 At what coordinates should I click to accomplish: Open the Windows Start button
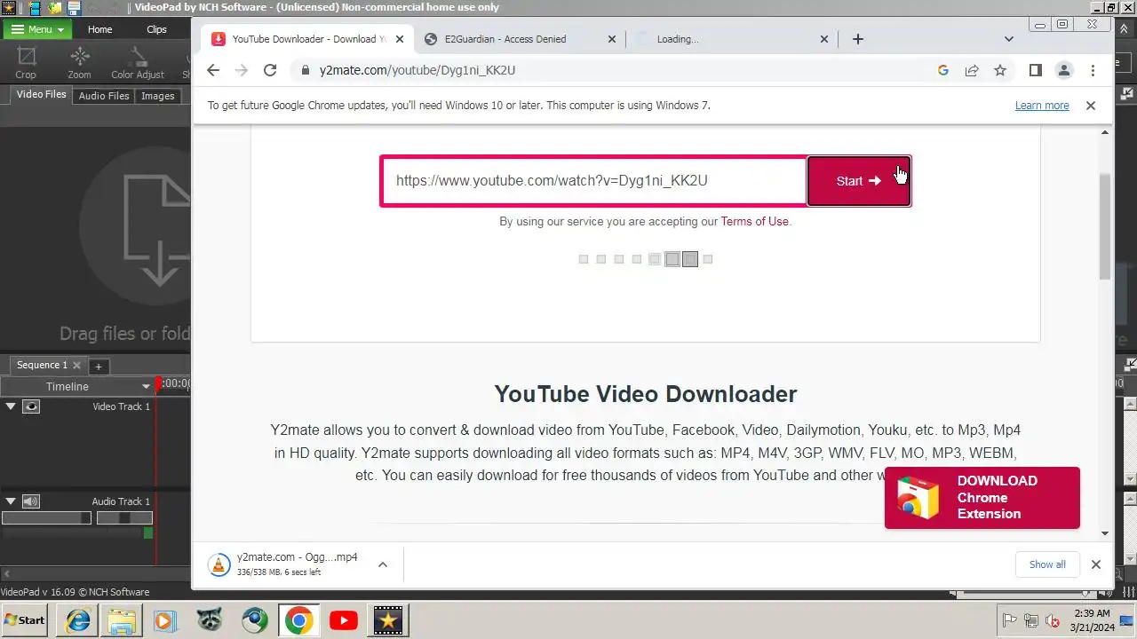(x=26, y=620)
